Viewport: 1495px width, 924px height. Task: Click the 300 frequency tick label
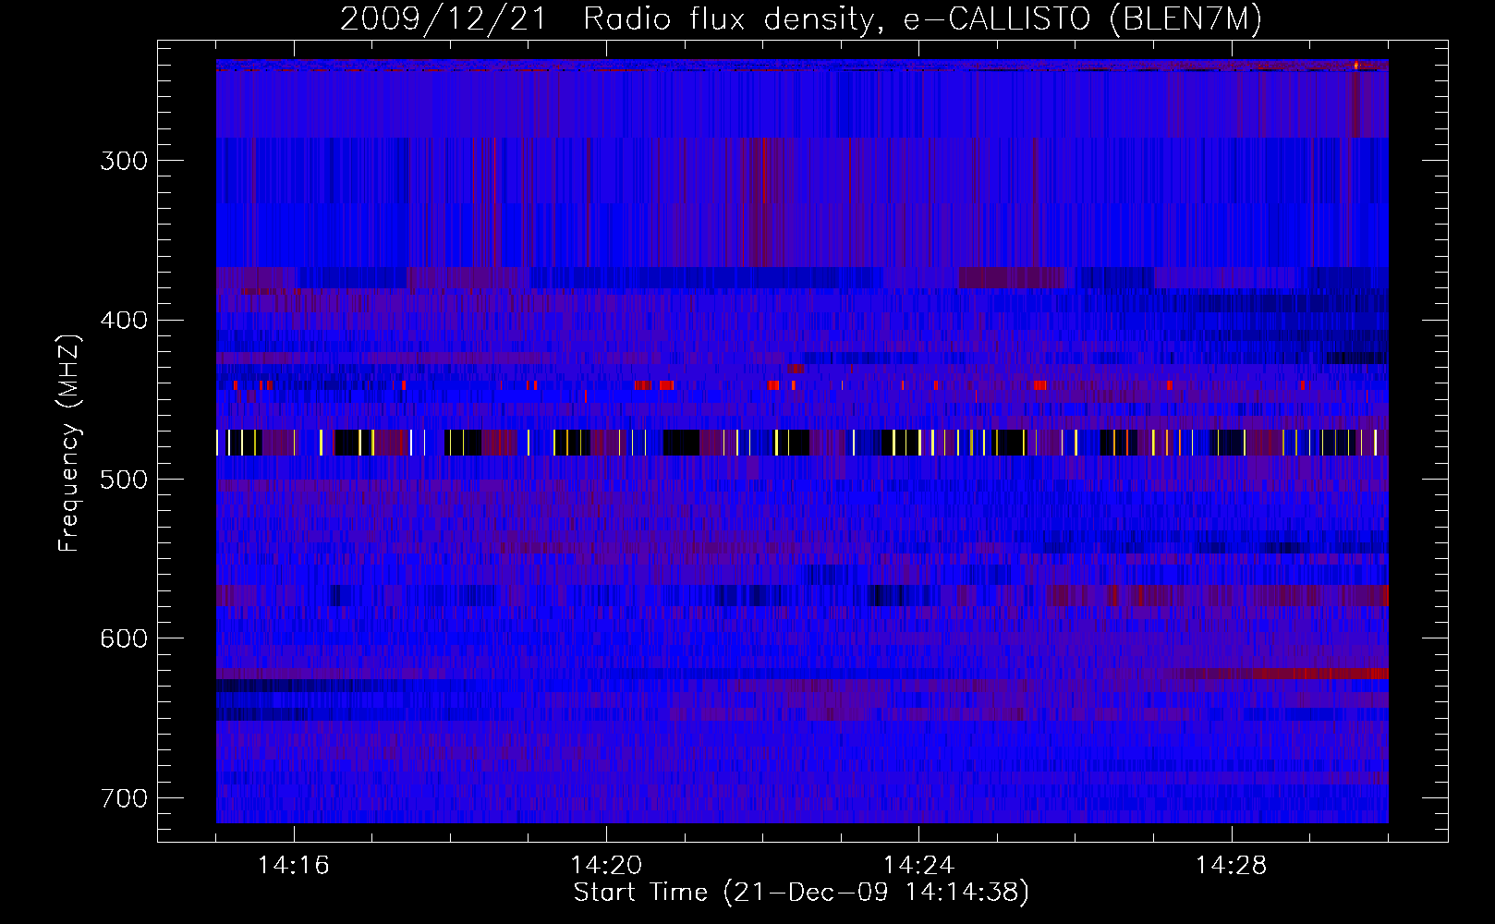[124, 161]
